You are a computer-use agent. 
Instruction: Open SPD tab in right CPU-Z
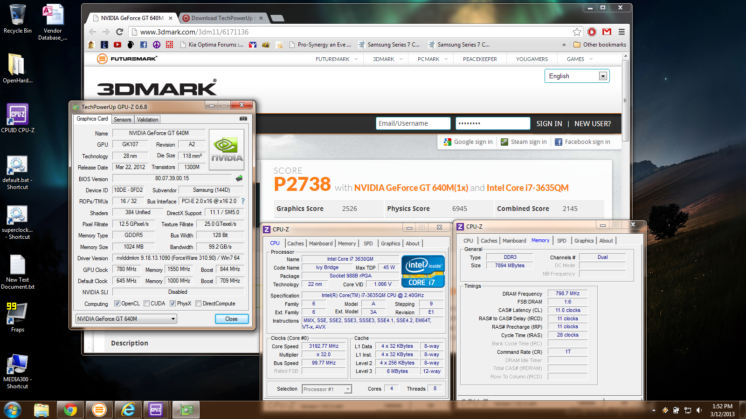562,241
